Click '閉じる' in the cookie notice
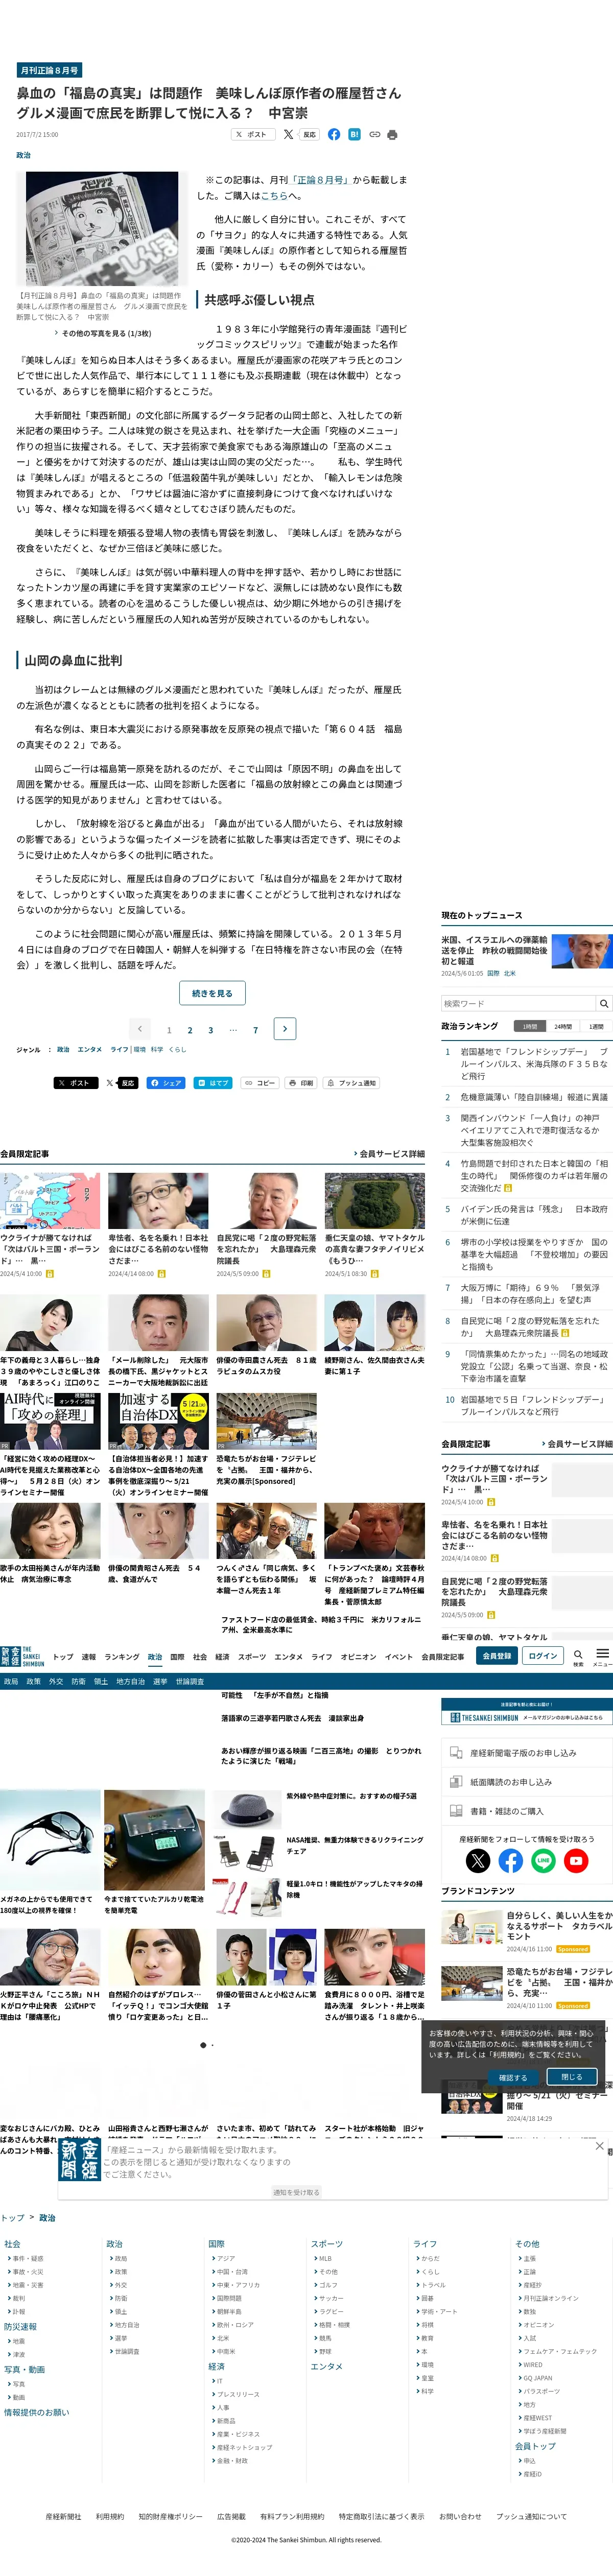The height and width of the screenshot is (2576, 613). [571, 2076]
